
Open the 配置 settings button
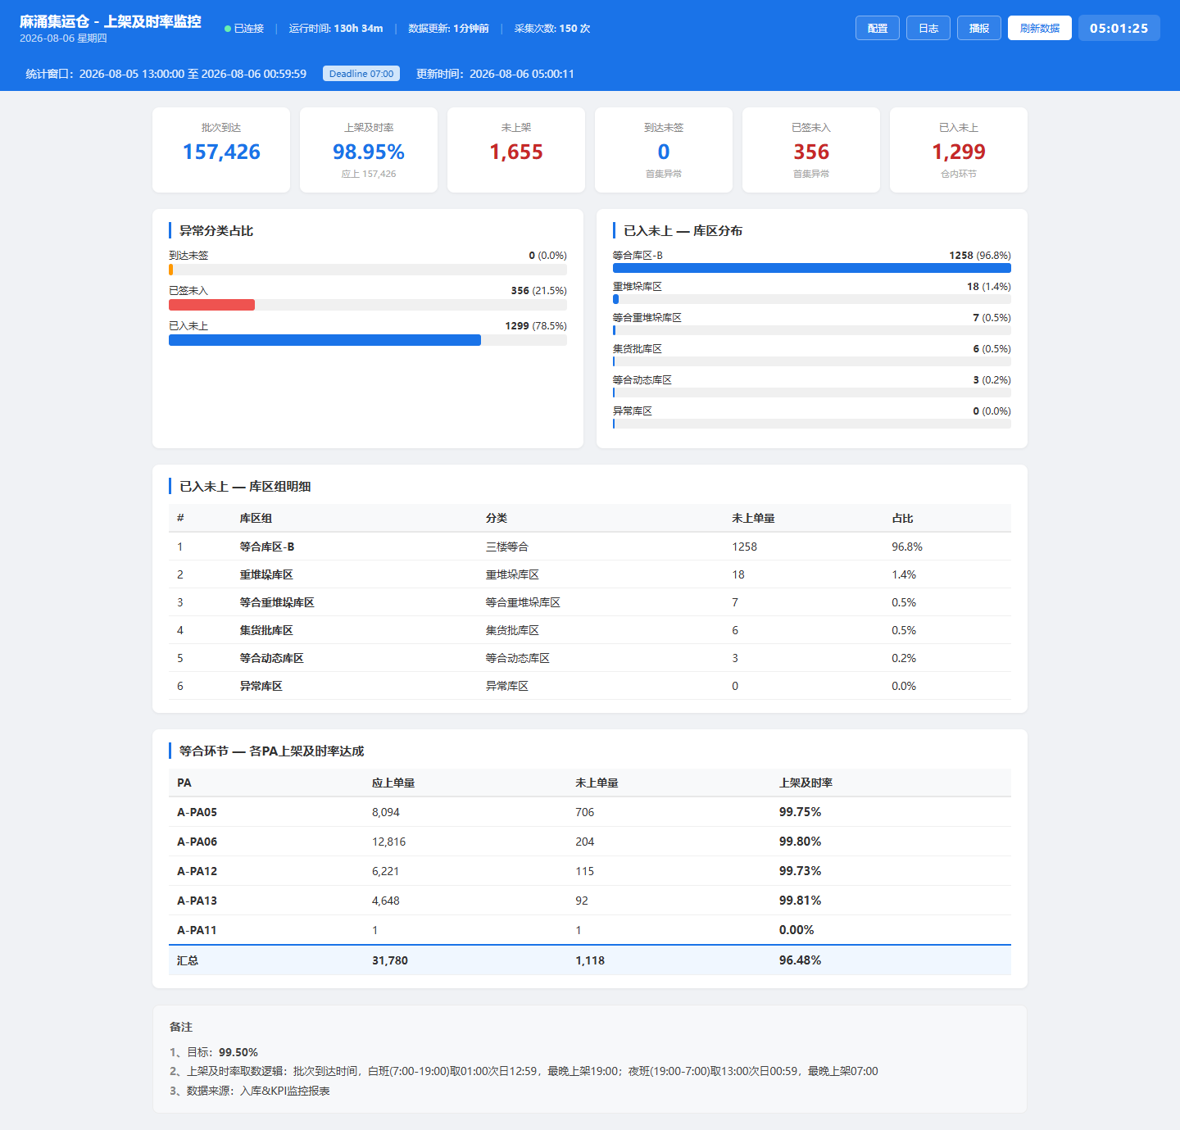[878, 28]
